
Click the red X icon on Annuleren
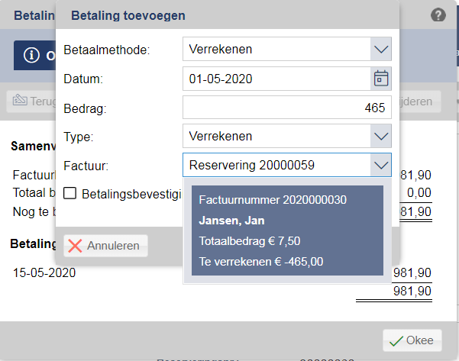click(x=75, y=246)
